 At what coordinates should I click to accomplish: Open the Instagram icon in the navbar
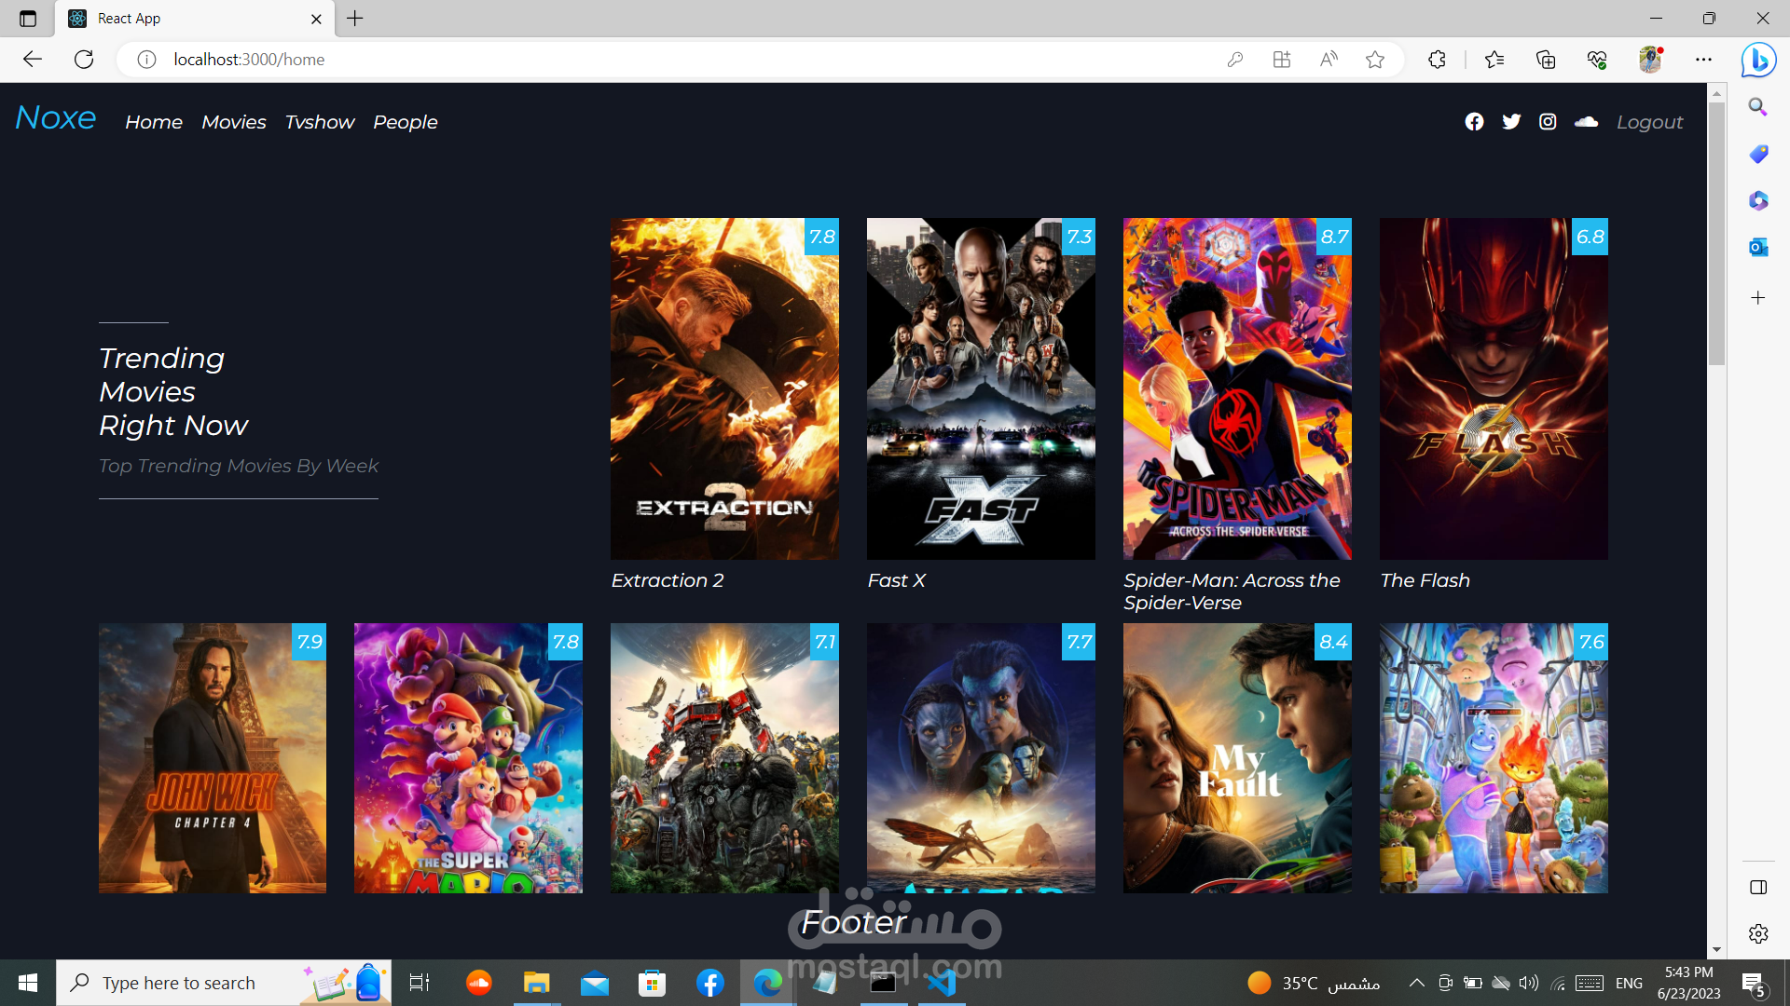[x=1548, y=121]
